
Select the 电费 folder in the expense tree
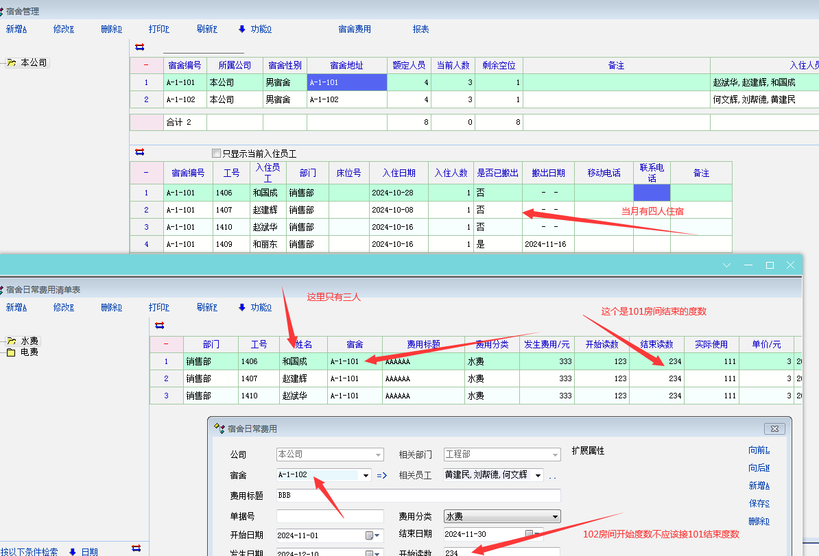pyautogui.click(x=29, y=352)
